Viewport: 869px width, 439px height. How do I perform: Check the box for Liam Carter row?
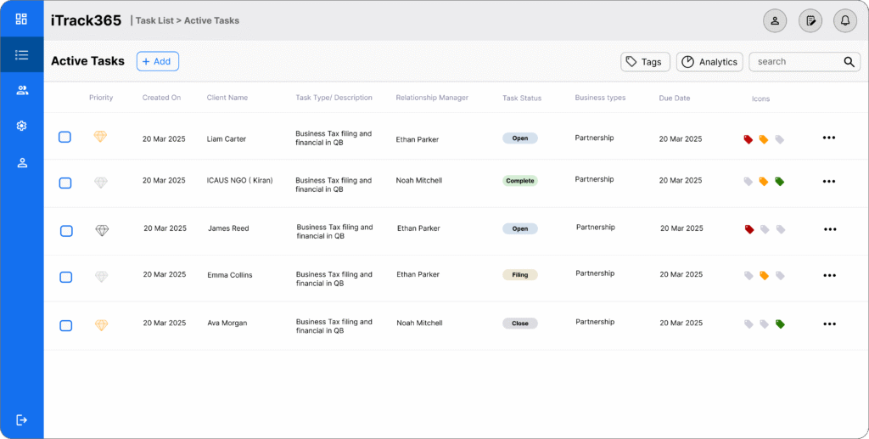coord(65,137)
